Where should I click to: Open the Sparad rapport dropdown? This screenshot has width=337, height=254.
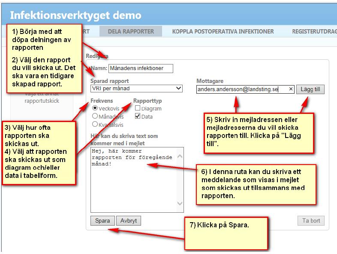[136, 89]
